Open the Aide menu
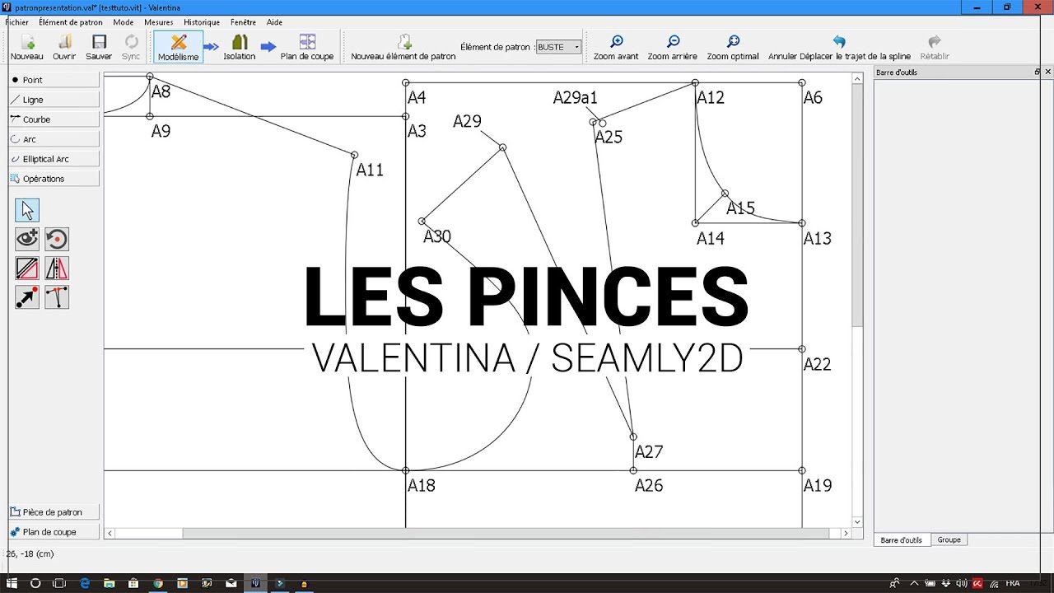 274,22
